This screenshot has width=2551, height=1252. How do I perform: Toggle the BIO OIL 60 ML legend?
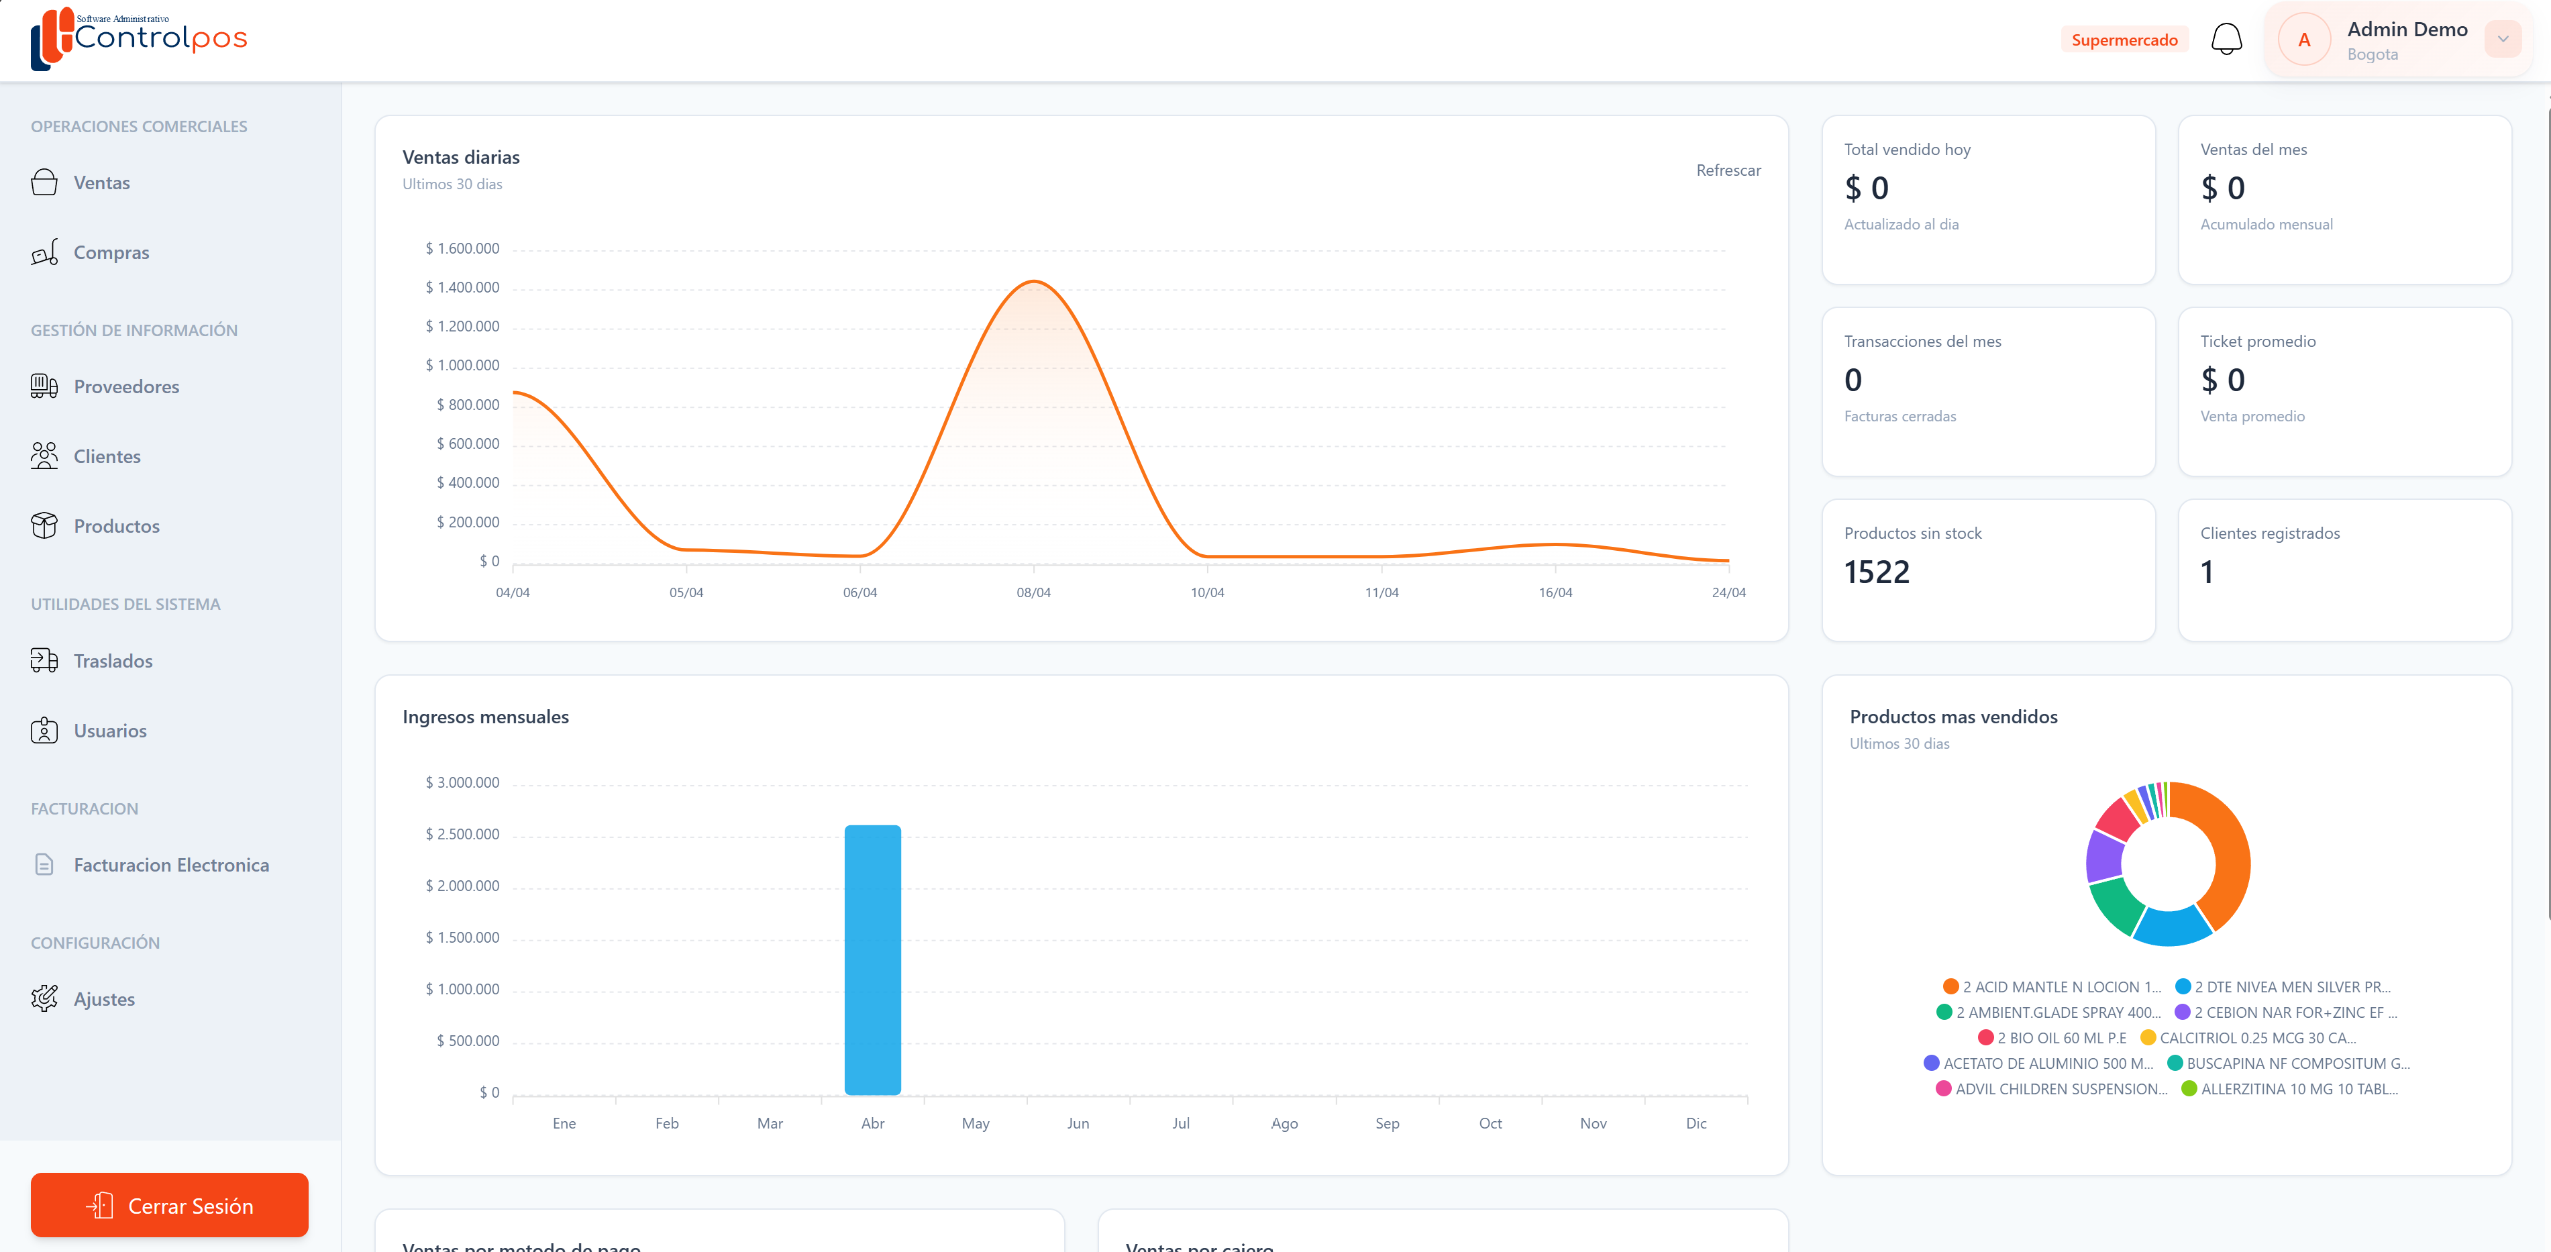[2052, 1038]
